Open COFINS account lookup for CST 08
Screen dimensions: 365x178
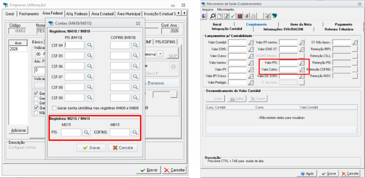(135, 87)
